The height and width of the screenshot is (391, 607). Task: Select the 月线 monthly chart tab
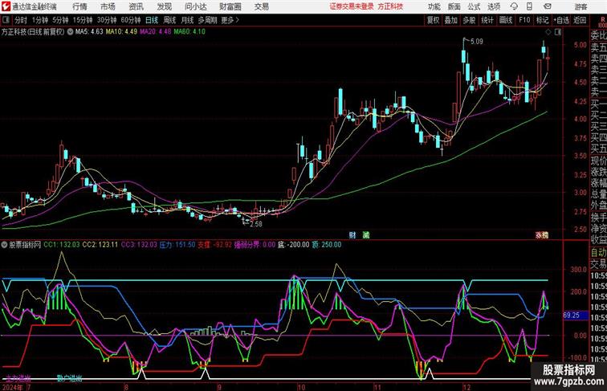tap(187, 20)
